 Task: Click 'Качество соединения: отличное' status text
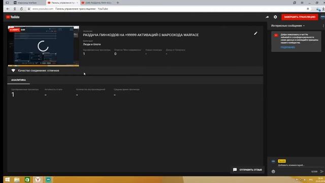tap(39, 71)
